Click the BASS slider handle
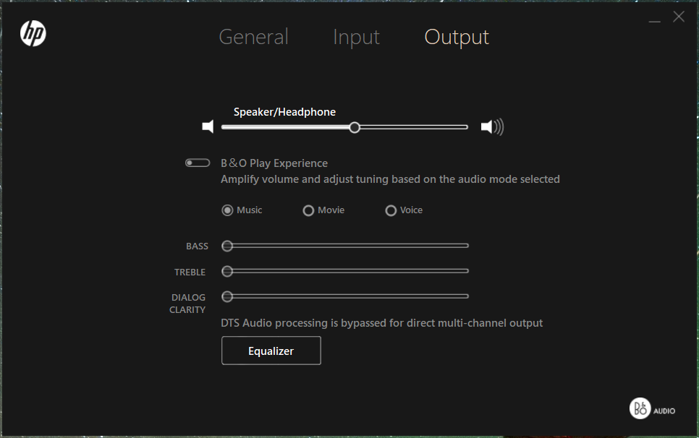The height and width of the screenshot is (438, 699). pos(227,246)
